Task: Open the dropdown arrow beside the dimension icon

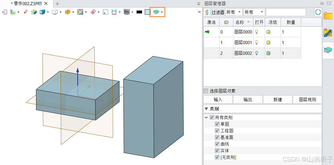Action: (x=120, y=12)
